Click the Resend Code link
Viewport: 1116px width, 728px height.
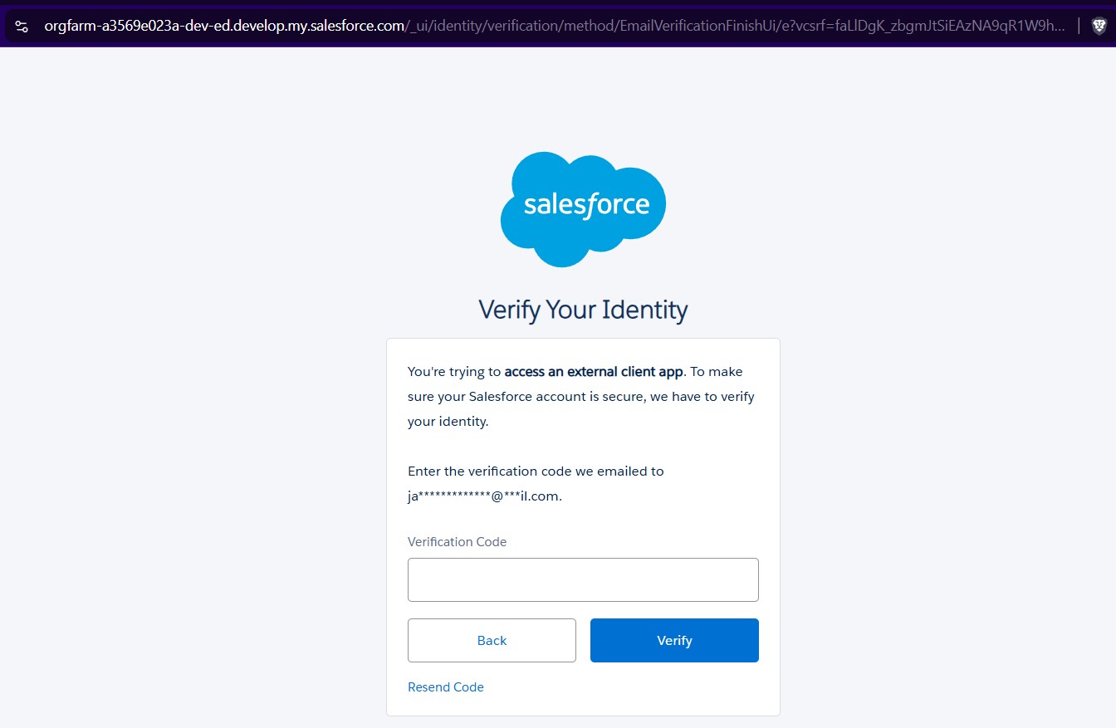coord(446,686)
